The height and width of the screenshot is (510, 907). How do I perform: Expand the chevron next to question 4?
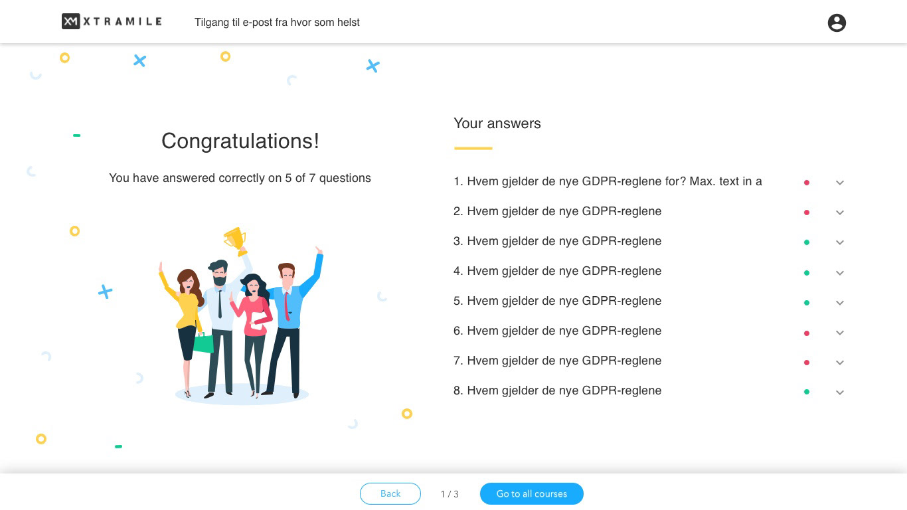pos(840,273)
